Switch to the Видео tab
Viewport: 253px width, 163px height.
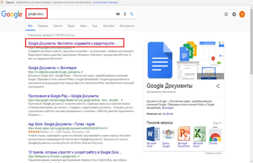[x=71, y=26]
